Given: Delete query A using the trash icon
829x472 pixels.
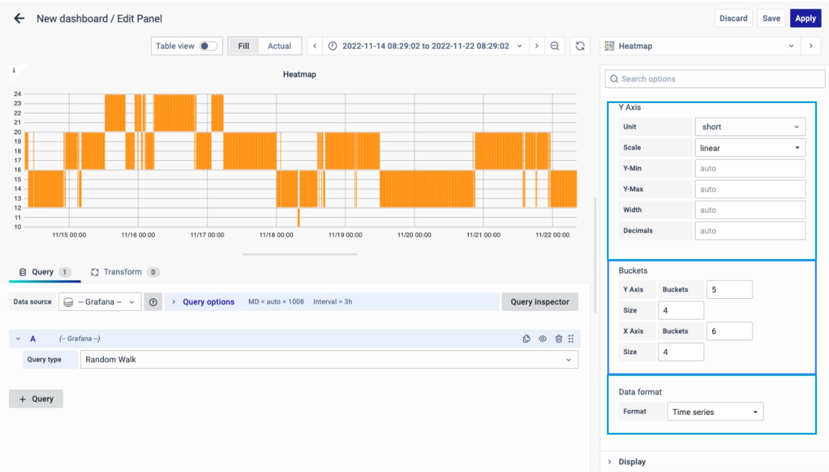Looking at the screenshot, I should tap(558, 339).
